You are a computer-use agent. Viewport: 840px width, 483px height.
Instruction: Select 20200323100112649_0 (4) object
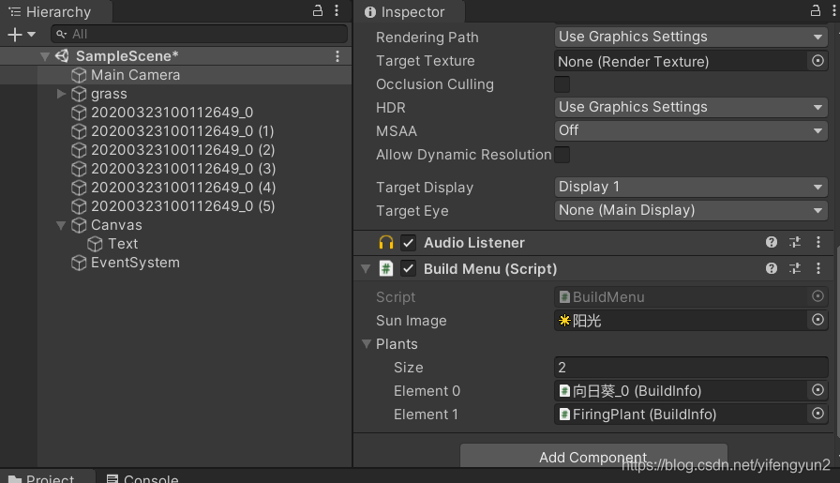point(183,188)
